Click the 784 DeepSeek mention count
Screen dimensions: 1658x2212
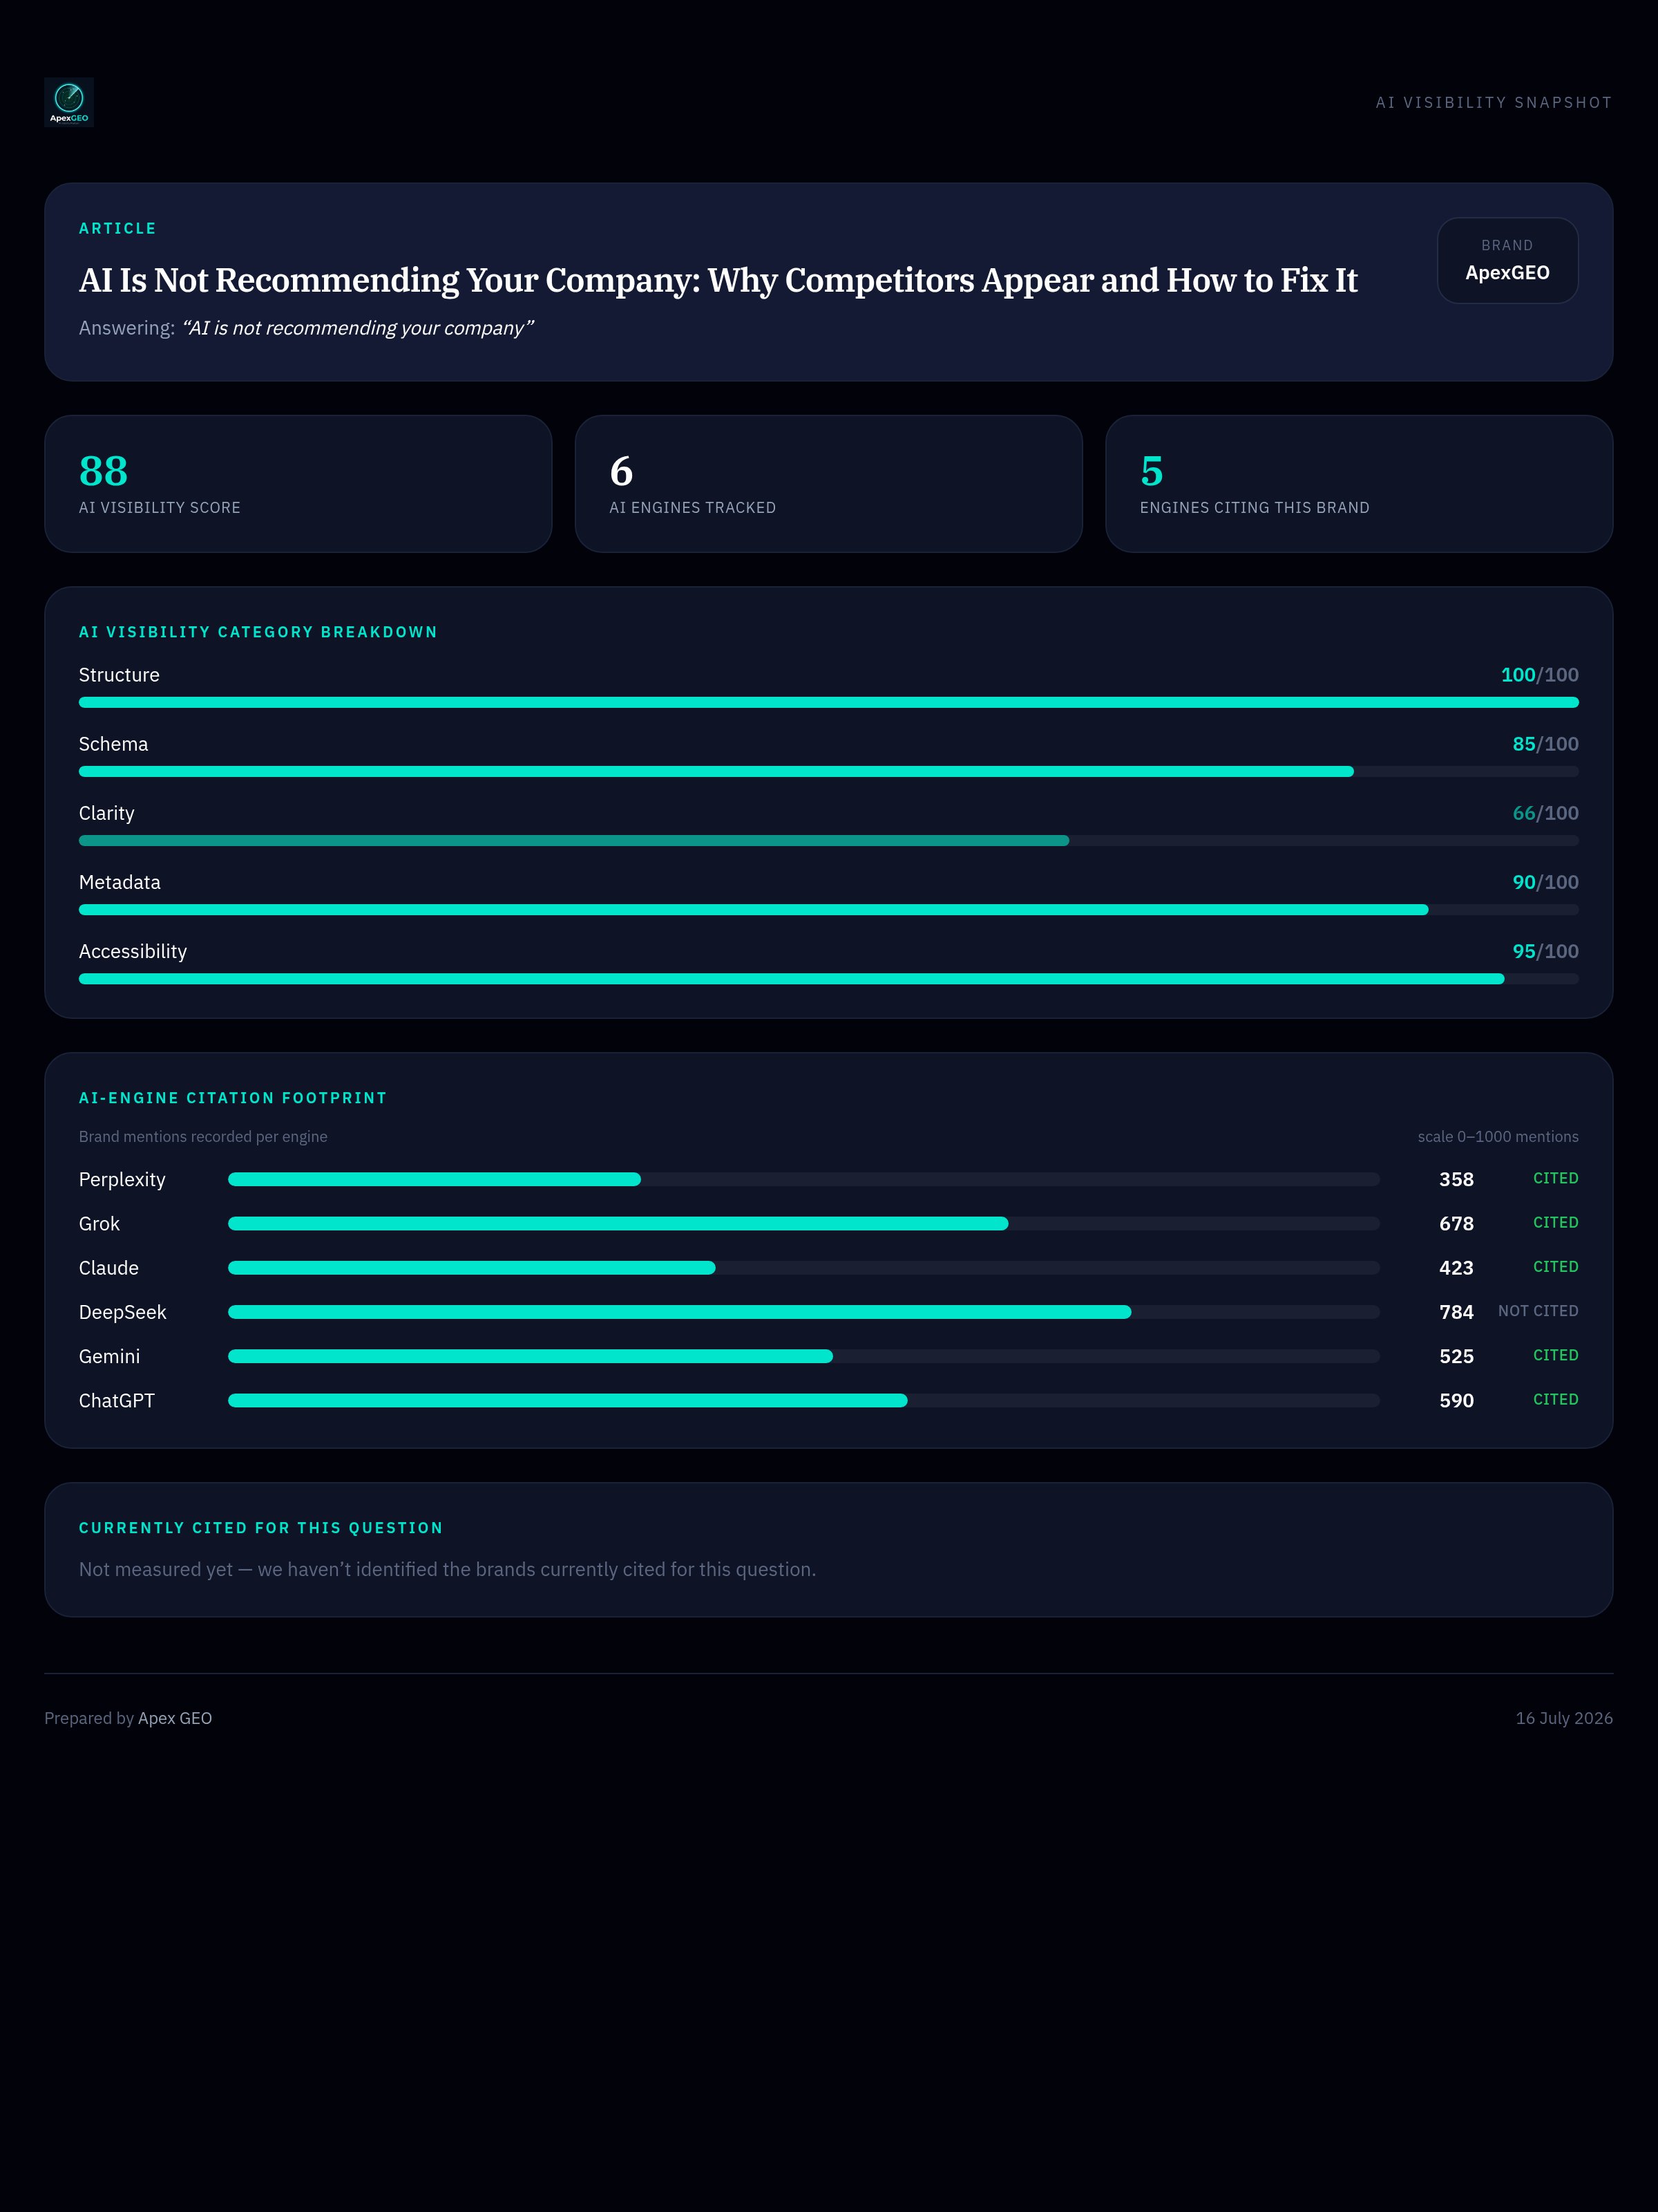[1456, 1312]
